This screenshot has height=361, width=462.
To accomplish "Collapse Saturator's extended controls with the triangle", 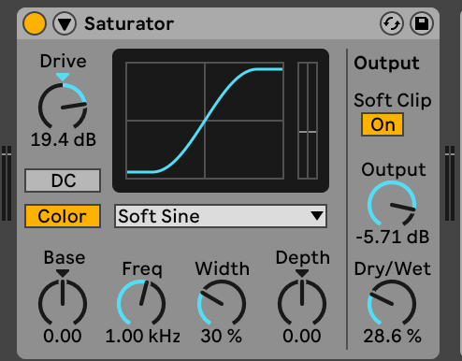I will [65, 23].
